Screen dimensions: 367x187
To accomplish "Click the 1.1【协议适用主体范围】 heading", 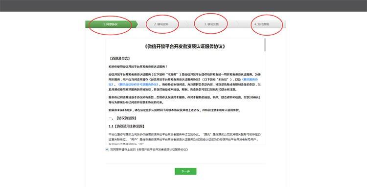I will (126, 126).
